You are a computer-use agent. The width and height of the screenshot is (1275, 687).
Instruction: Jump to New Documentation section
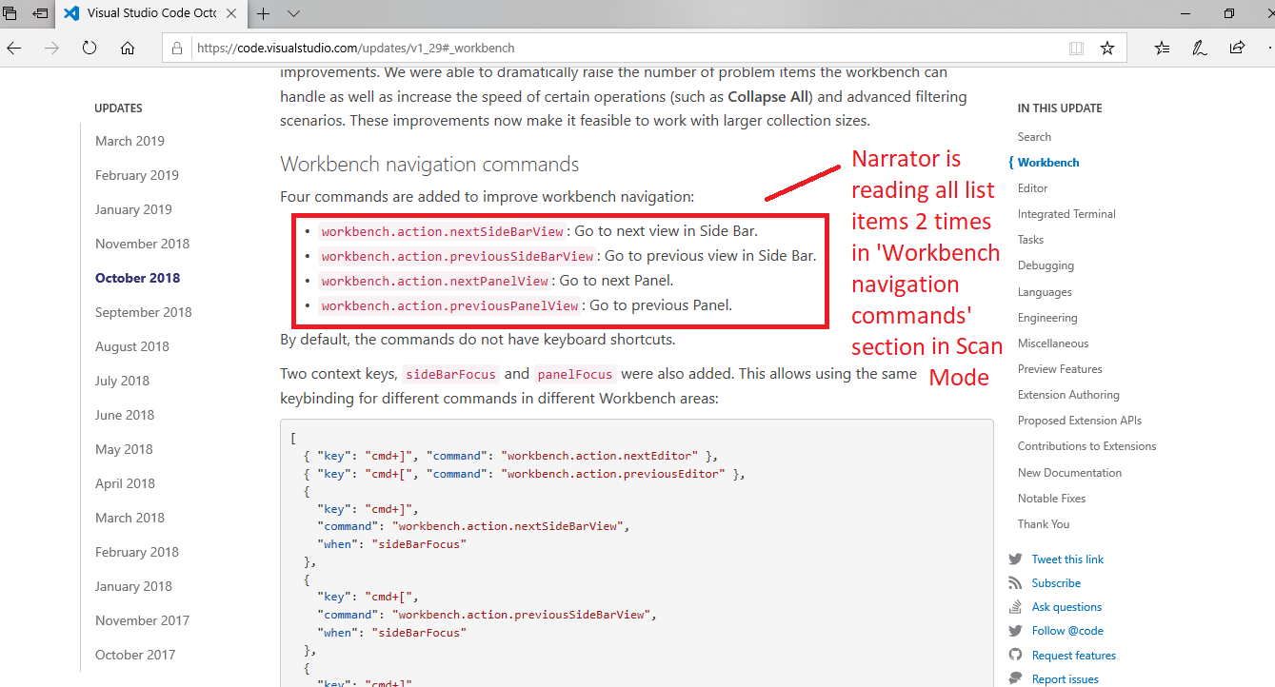coord(1069,473)
